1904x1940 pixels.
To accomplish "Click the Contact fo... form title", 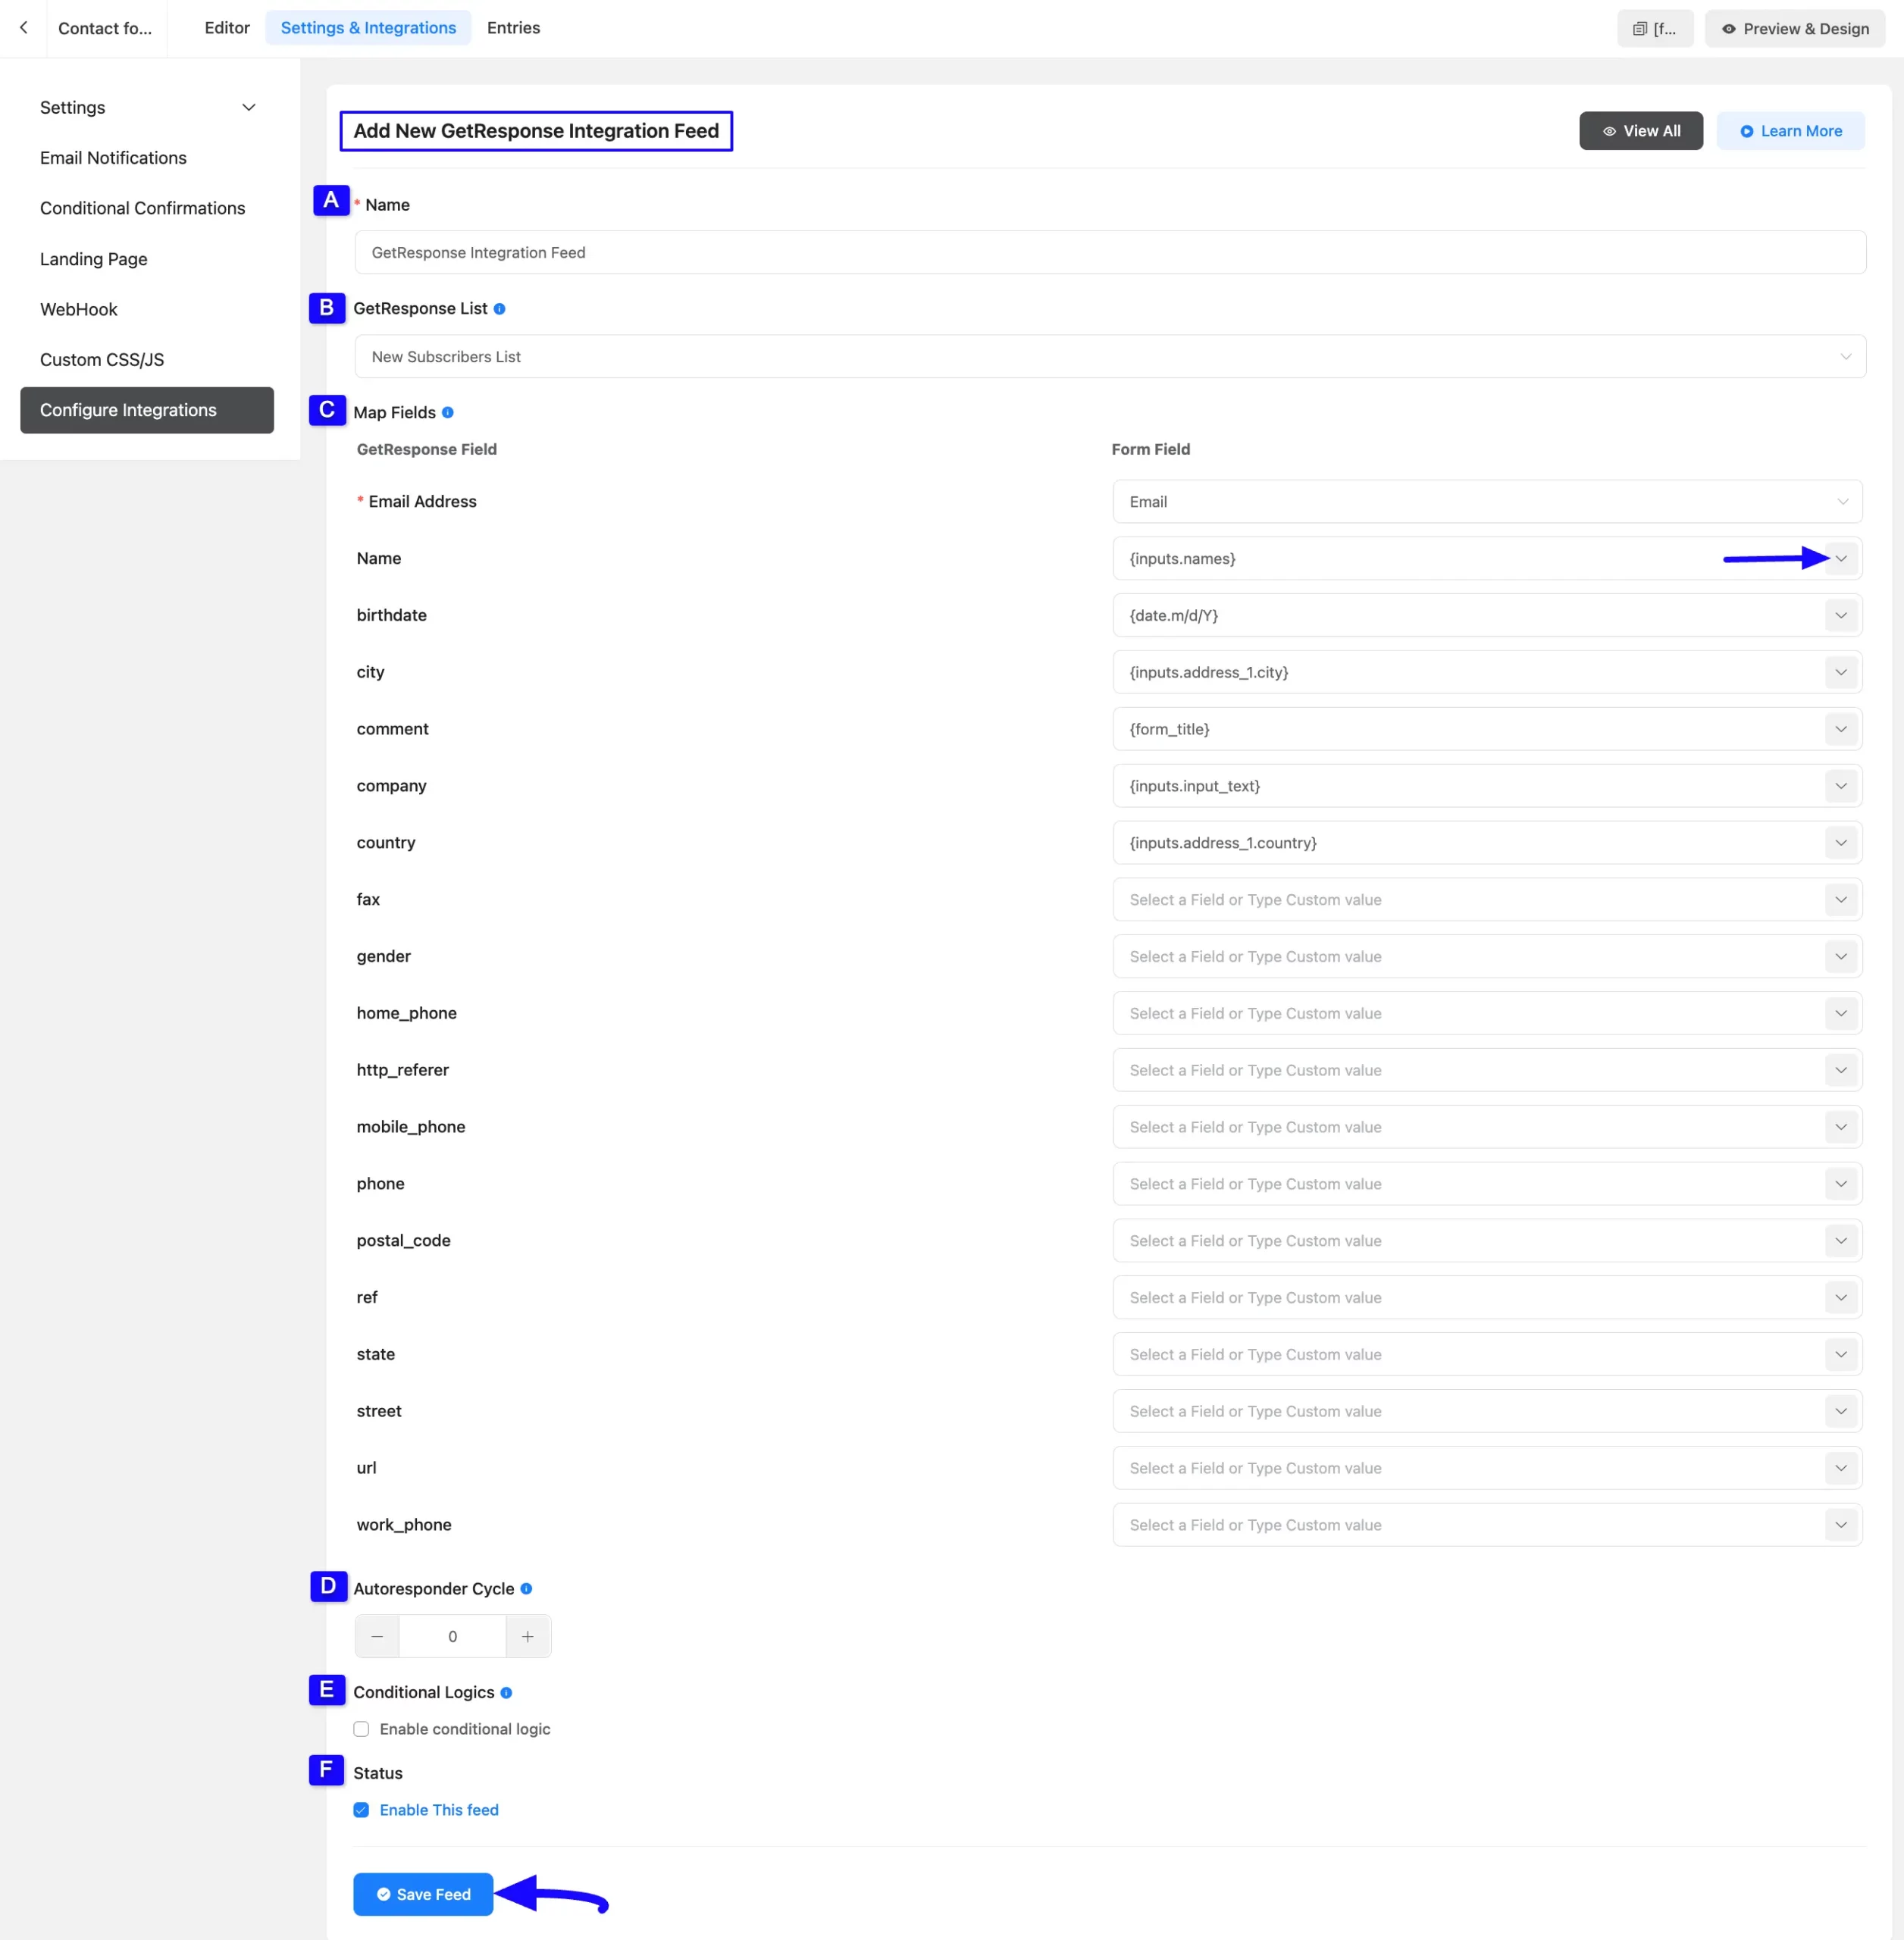I will click(105, 29).
